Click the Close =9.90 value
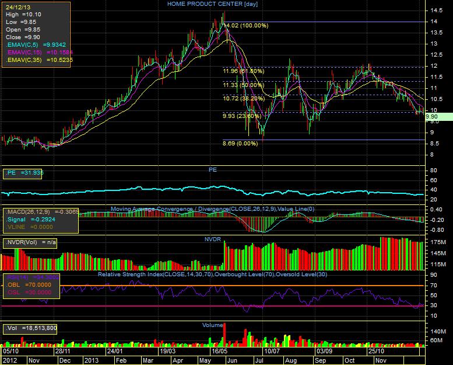 click(23, 37)
